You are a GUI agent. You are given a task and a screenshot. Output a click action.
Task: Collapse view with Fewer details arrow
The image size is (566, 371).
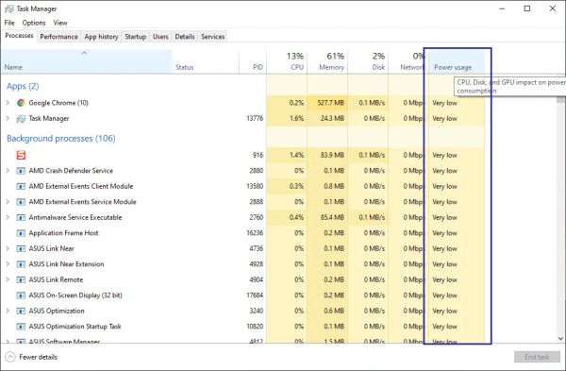(10, 357)
